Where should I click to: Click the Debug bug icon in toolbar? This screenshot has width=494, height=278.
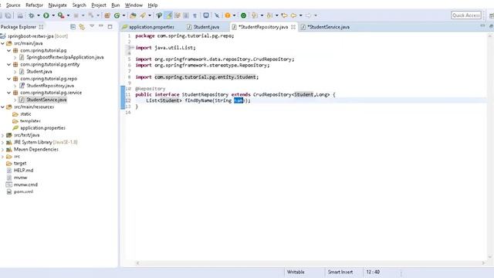31,15
